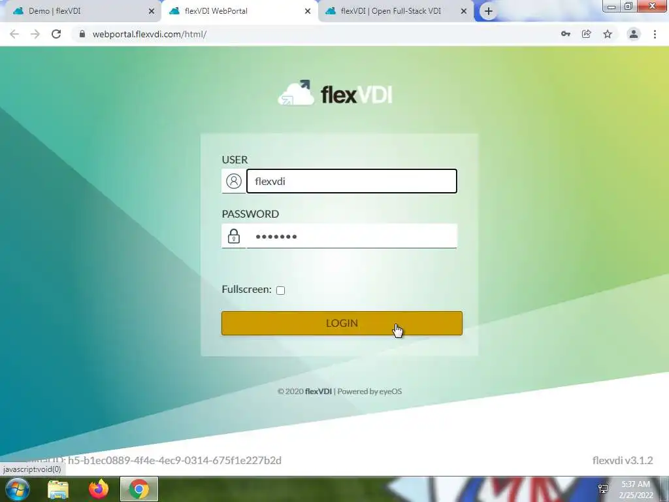Open Chrome profile menu
Image resolution: width=669 pixels, height=502 pixels.
(x=634, y=34)
